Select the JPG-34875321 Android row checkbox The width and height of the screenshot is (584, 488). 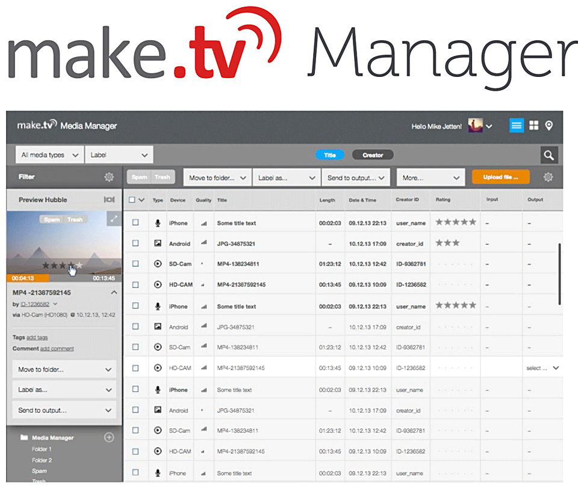pos(135,244)
